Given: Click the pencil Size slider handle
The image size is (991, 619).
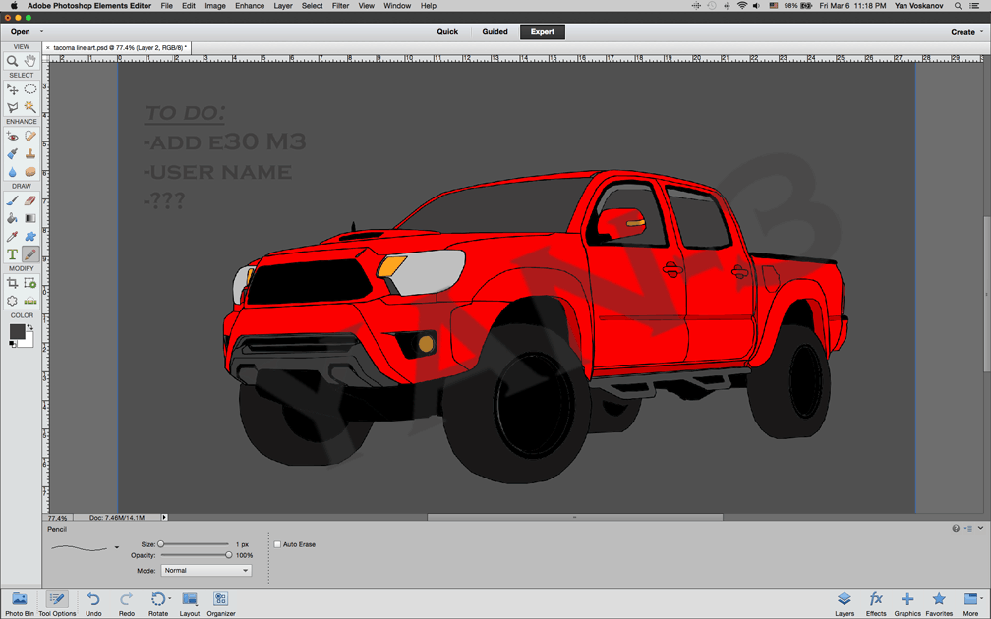Looking at the screenshot, I should pyautogui.click(x=160, y=544).
